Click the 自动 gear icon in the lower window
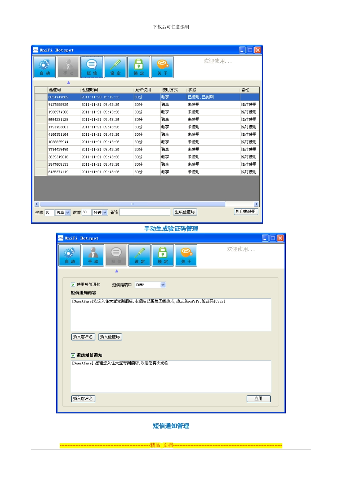Image resolution: width=342 pixels, height=484 pixels. (x=69, y=255)
